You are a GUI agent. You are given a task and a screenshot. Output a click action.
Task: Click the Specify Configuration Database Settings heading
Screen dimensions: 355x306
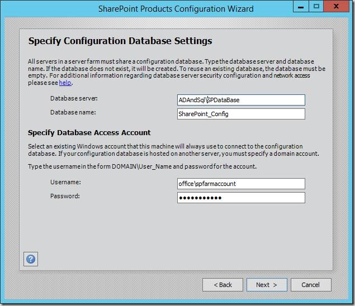[120, 41]
